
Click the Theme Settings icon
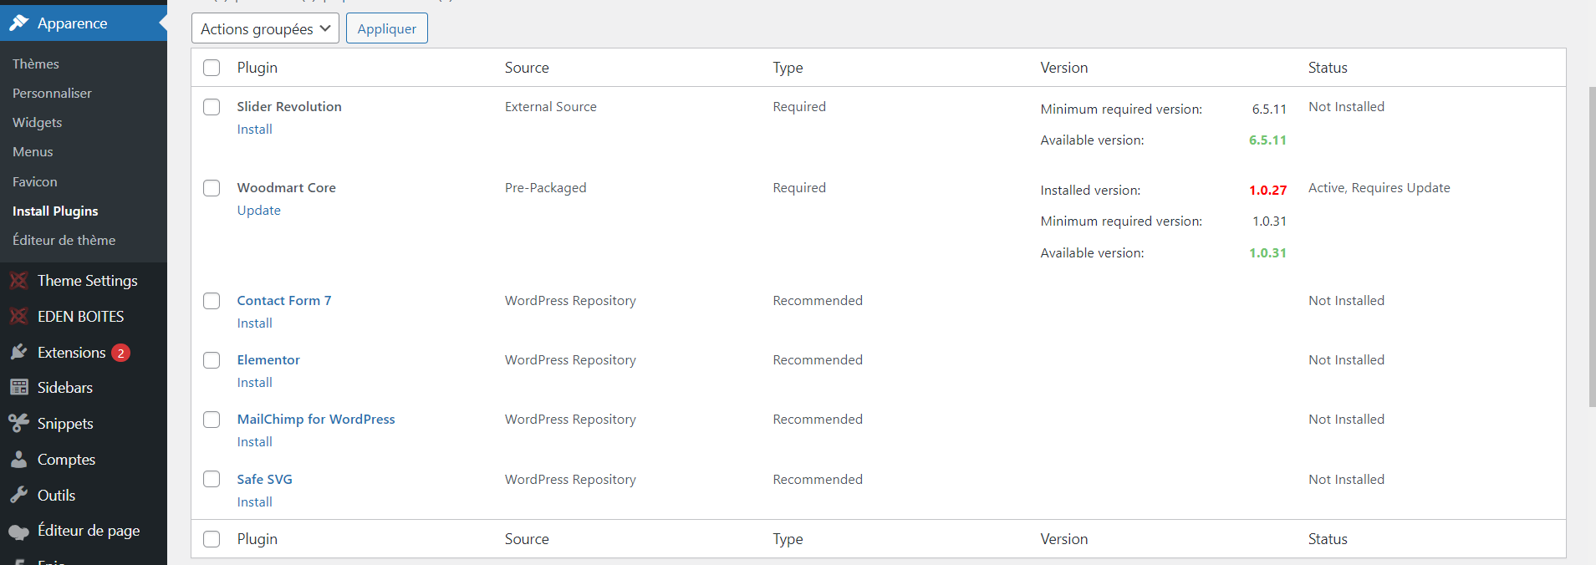tap(19, 281)
